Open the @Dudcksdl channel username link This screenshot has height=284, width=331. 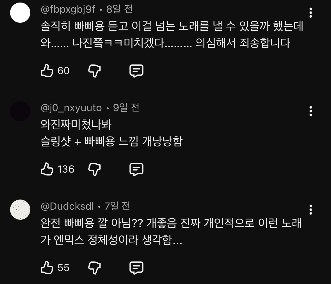[67, 206]
